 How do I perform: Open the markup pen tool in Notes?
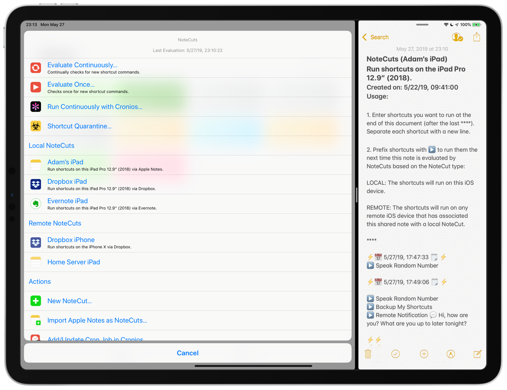(451, 354)
